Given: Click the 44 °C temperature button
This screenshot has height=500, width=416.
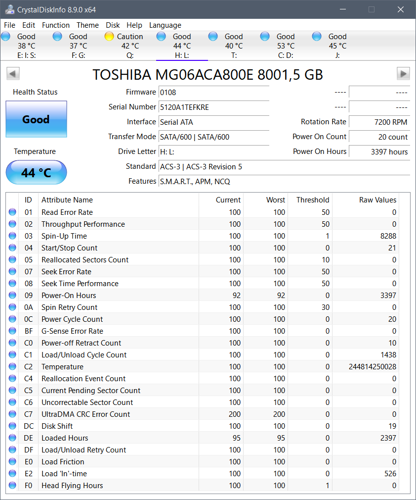Looking at the screenshot, I should coord(36,173).
